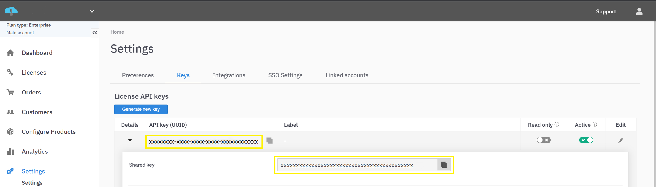Open the account selector dropdown

pos(92,11)
